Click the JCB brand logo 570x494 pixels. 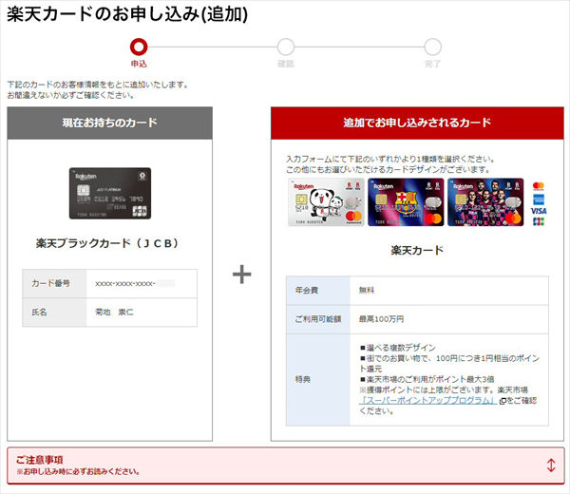click(539, 221)
